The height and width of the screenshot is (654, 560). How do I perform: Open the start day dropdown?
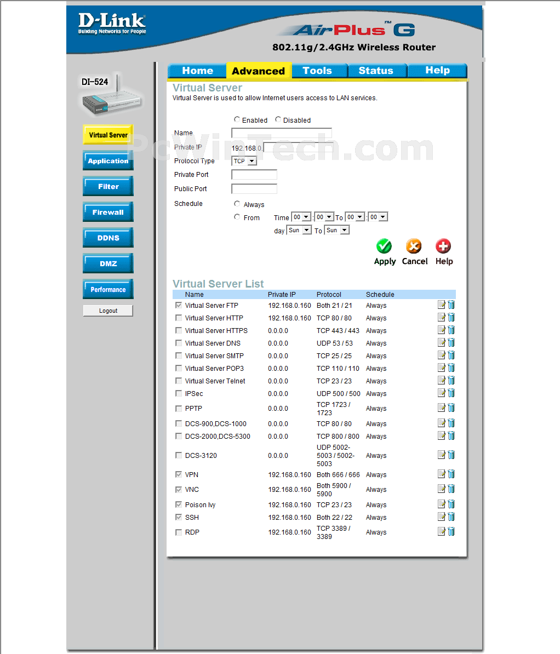point(299,230)
